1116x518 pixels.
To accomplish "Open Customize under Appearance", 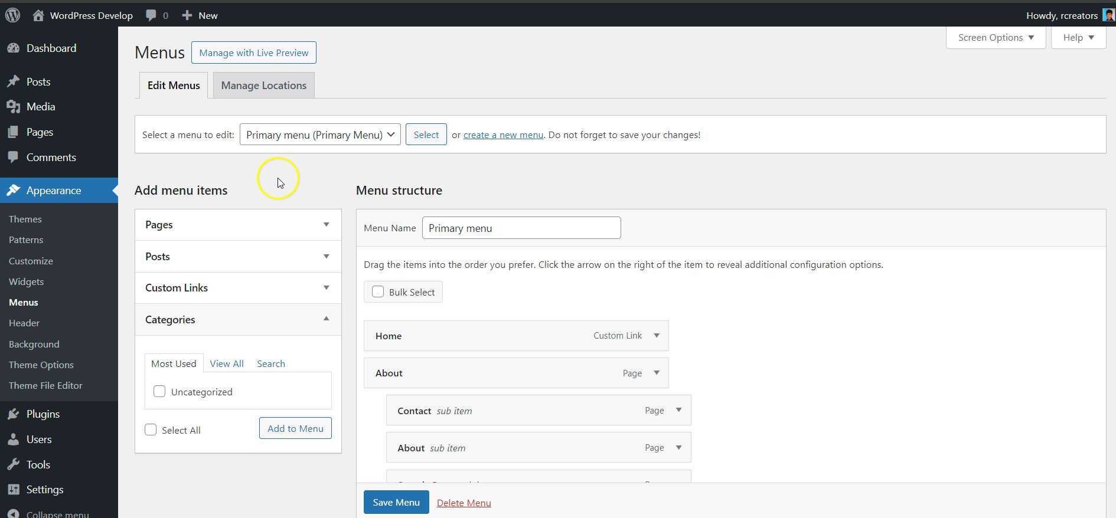I will pos(31,261).
